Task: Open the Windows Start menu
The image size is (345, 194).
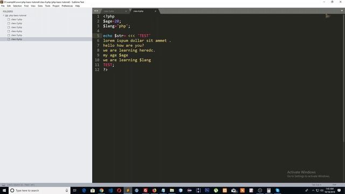Action: coord(4,190)
